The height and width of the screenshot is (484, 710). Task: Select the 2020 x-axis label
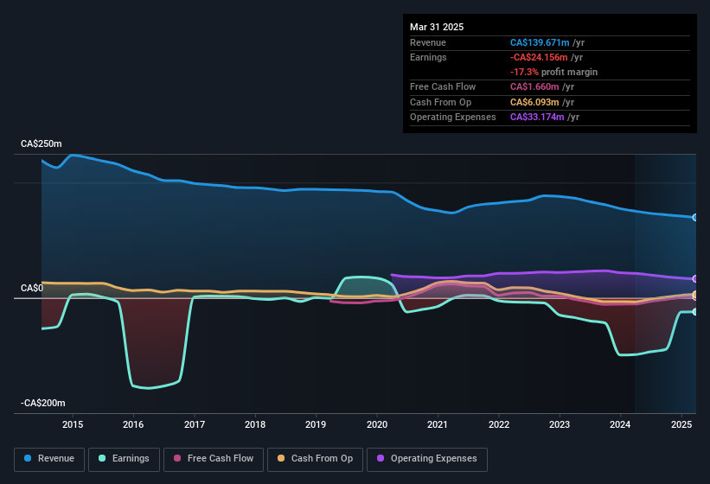(x=377, y=424)
